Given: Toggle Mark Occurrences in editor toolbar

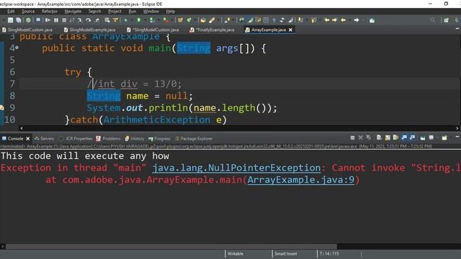Looking at the screenshot, I should click(250, 20).
